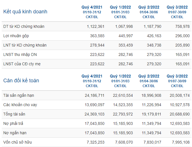192x147 pixels.
Task: Select the Nợ phải trả value 17,043,850
Action: [95, 124]
